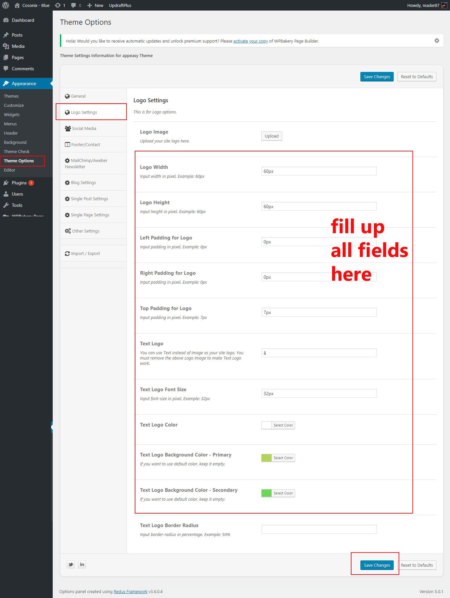The width and height of the screenshot is (450, 598).
Task: Open + New menu in admin bar
Action: point(95,5)
